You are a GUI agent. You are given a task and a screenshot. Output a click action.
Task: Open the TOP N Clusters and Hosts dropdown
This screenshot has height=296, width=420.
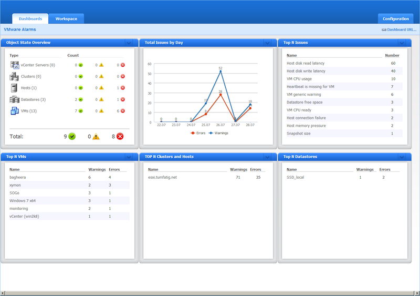tap(267, 157)
